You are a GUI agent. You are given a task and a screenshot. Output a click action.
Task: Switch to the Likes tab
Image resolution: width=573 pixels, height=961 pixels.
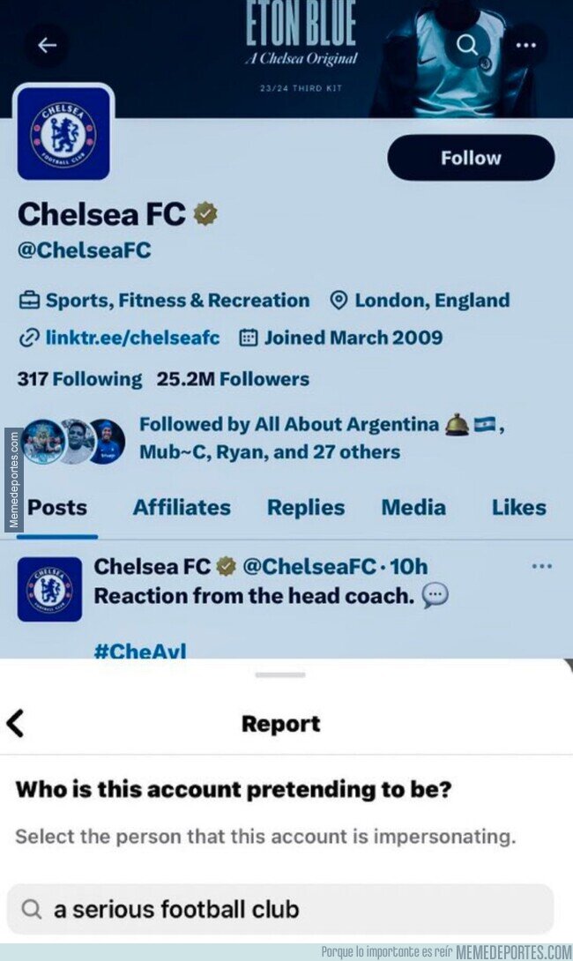[519, 508]
